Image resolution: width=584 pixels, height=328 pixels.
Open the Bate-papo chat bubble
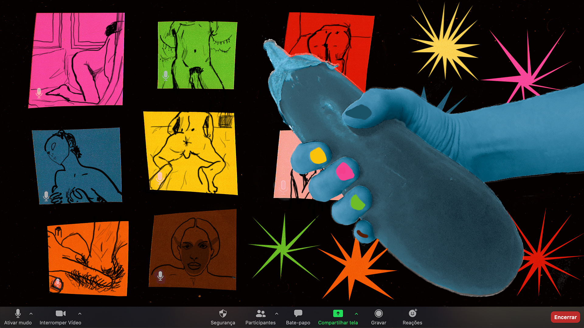pyautogui.click(x=298, y=313)
